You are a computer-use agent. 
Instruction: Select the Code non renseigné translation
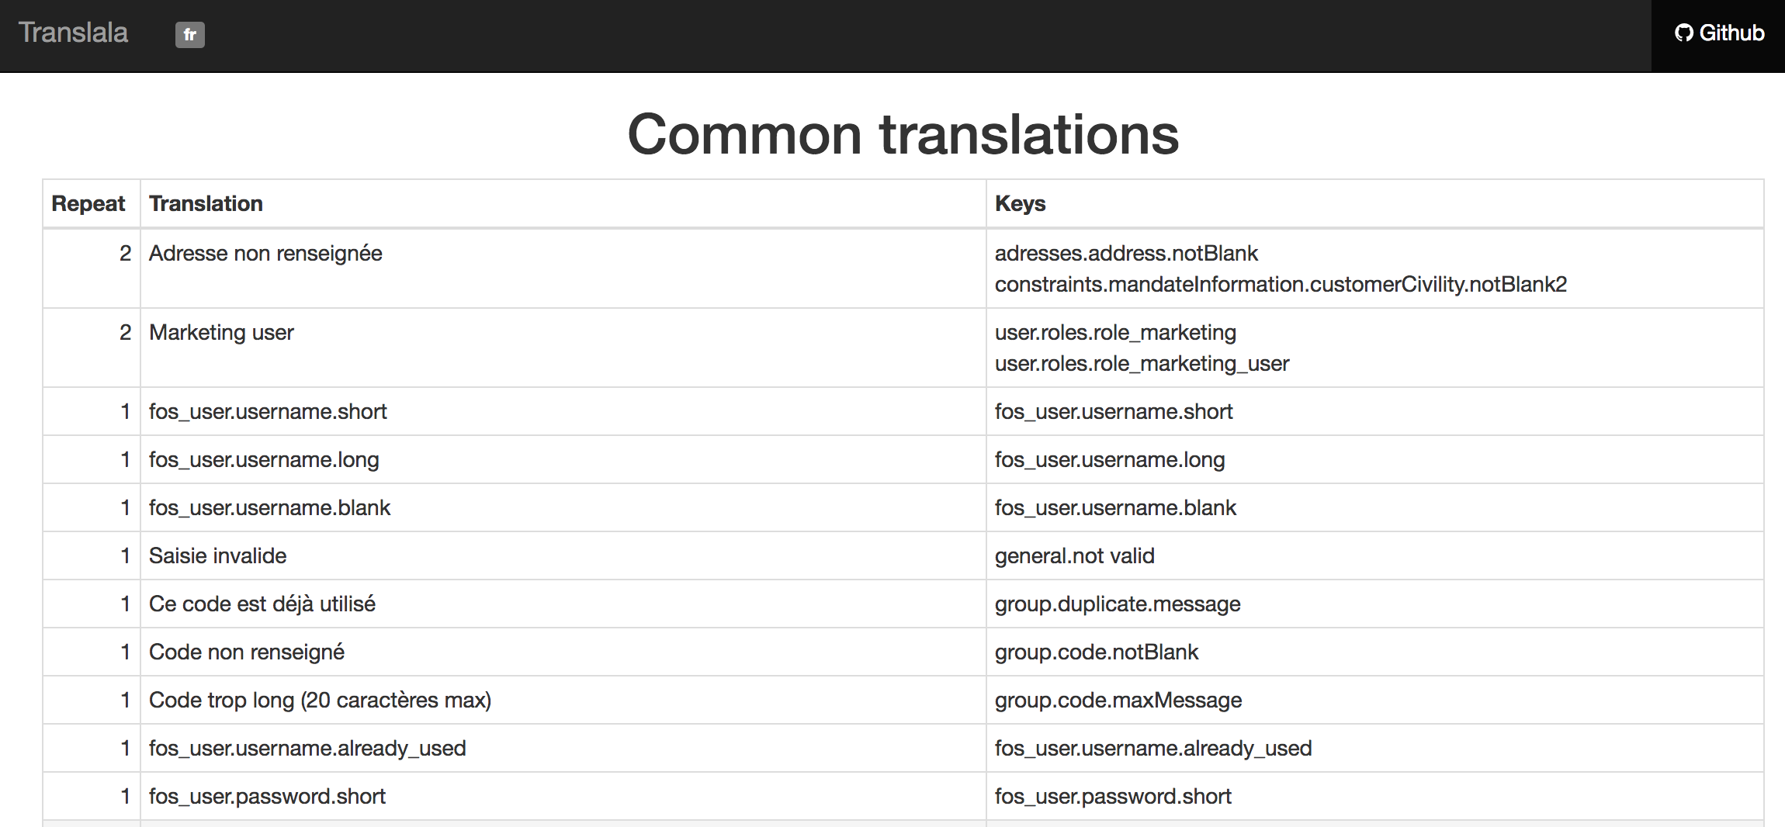[x=247, y=652]
